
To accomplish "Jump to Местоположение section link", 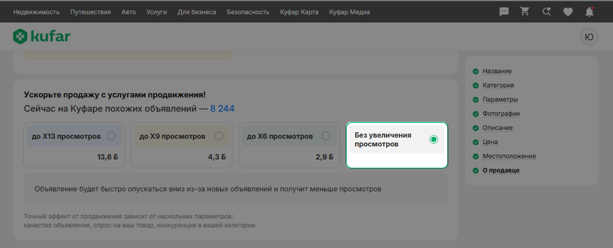I will coord(509,156).
